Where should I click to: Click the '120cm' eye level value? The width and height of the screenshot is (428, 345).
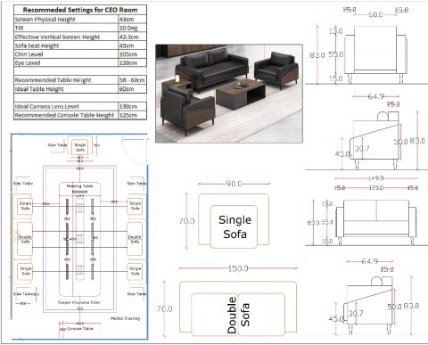coord(128,62)
